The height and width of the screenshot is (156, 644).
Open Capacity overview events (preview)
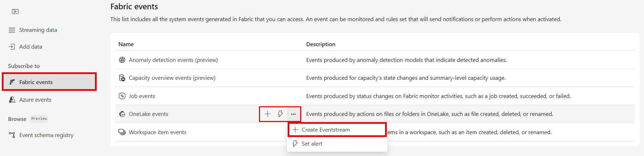(172, 78)
